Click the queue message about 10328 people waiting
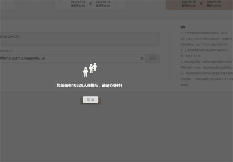Viewport: 233px width, 162px height. click(x=90, y=86)
